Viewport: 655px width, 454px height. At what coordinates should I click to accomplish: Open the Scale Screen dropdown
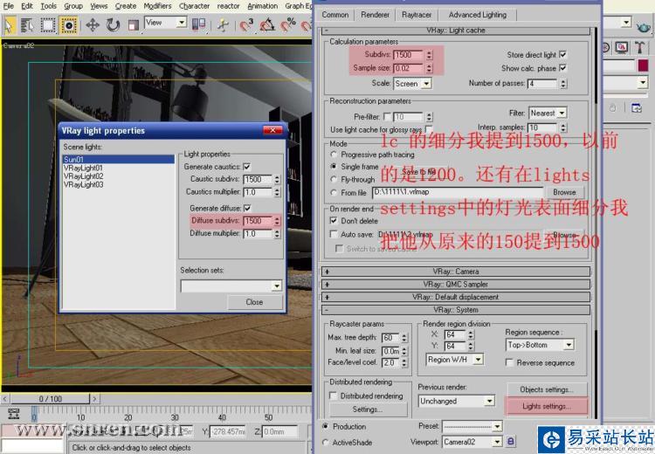pyautogui.click(x=413, y=84)
